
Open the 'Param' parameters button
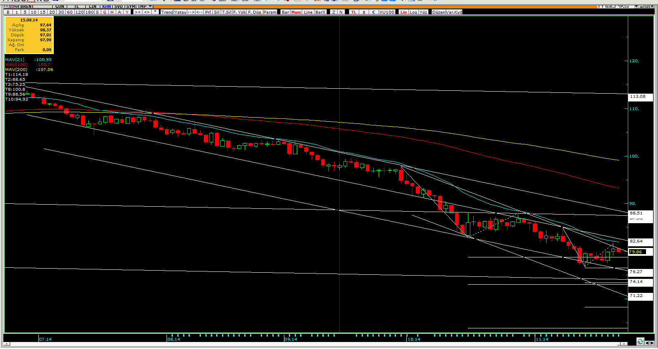point(270,12)
